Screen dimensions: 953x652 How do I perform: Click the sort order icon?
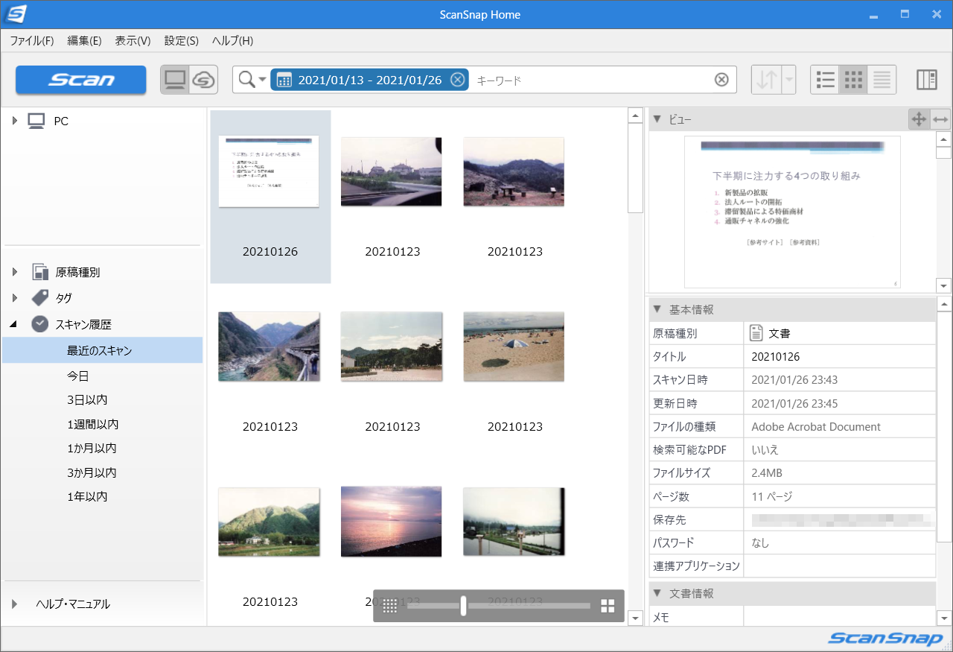pos(768,80)
